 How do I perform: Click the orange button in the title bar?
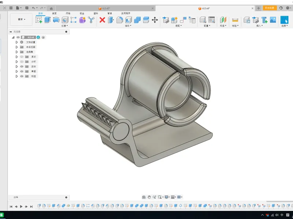270,8
